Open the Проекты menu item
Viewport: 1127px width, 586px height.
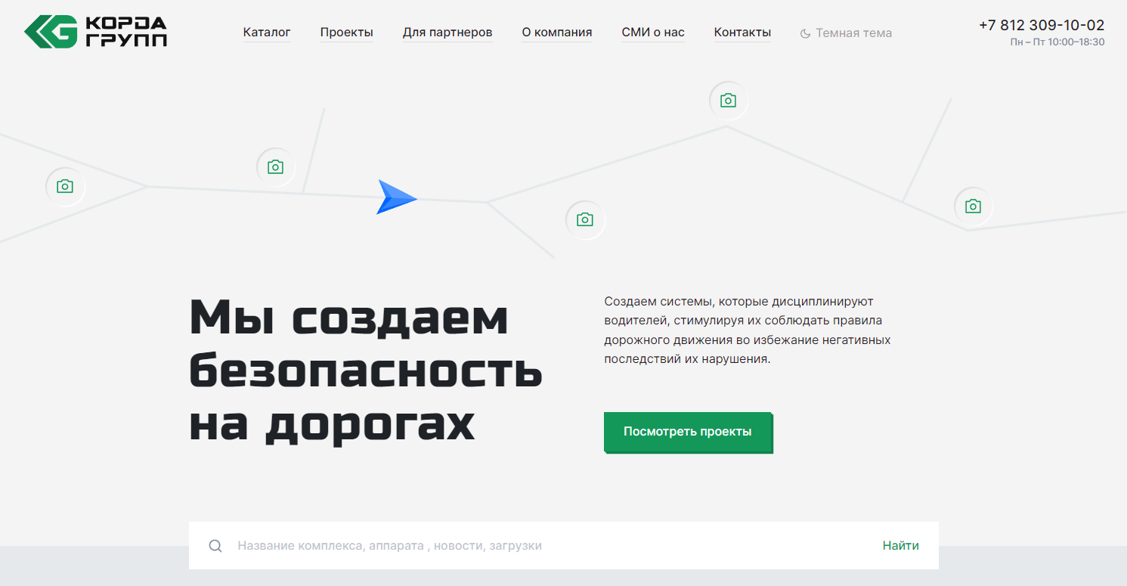point(346,33)
